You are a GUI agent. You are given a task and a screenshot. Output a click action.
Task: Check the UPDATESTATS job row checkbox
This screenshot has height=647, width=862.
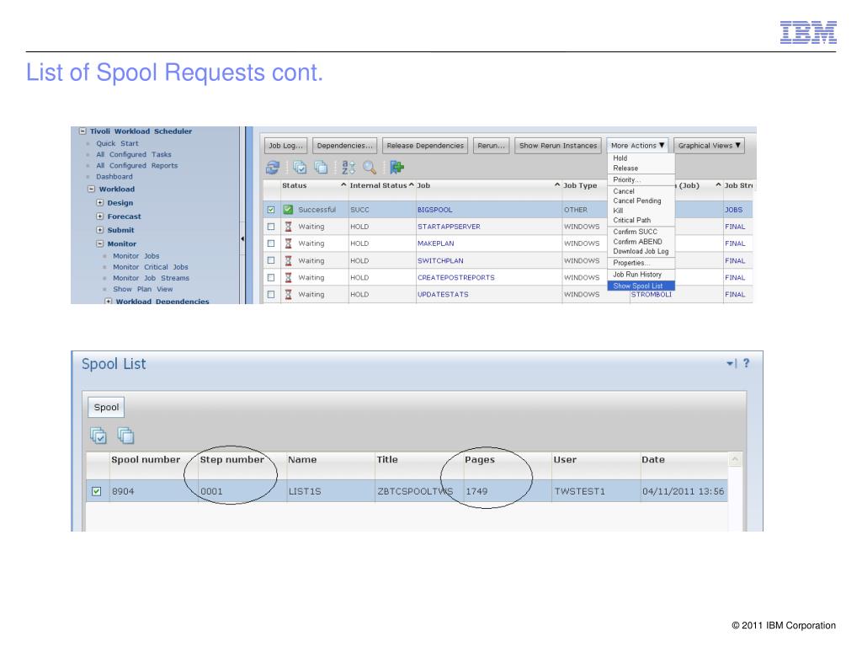point(271,294)
